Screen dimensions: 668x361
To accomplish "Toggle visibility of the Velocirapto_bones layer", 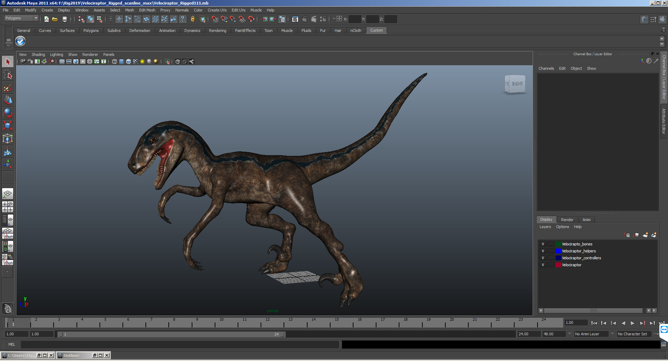I will point(543,244).
